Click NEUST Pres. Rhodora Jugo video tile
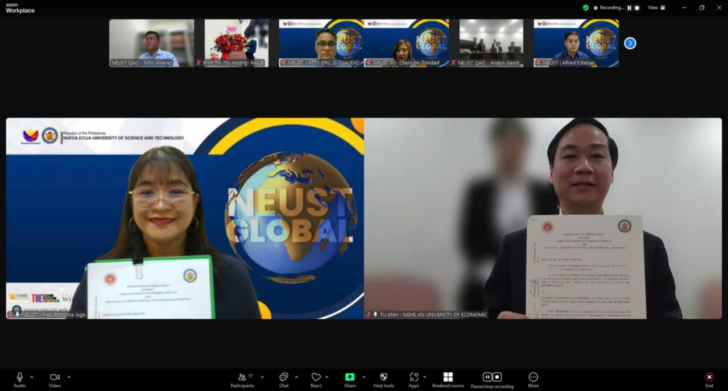 (x=185, y=218)
